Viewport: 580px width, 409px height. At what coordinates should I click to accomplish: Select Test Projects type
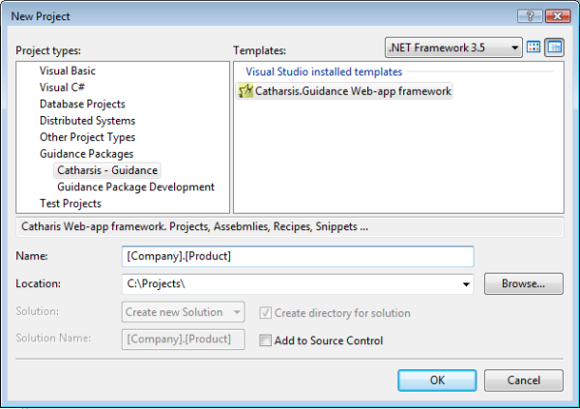pos(71,204)
